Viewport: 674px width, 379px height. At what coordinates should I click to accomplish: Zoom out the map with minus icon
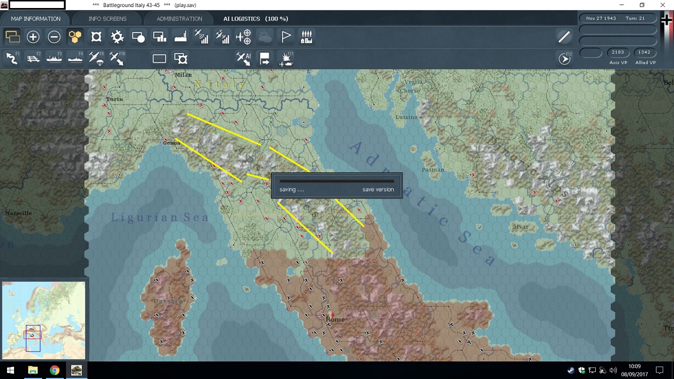[x=54, y=37]
